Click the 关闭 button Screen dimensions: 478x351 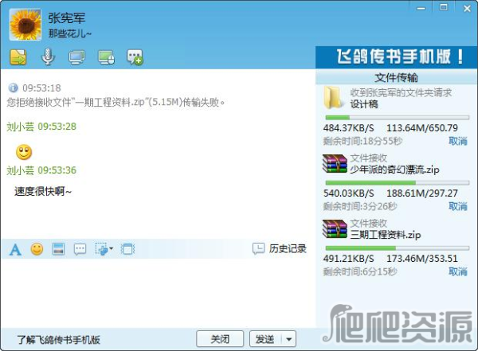(220, 339)
